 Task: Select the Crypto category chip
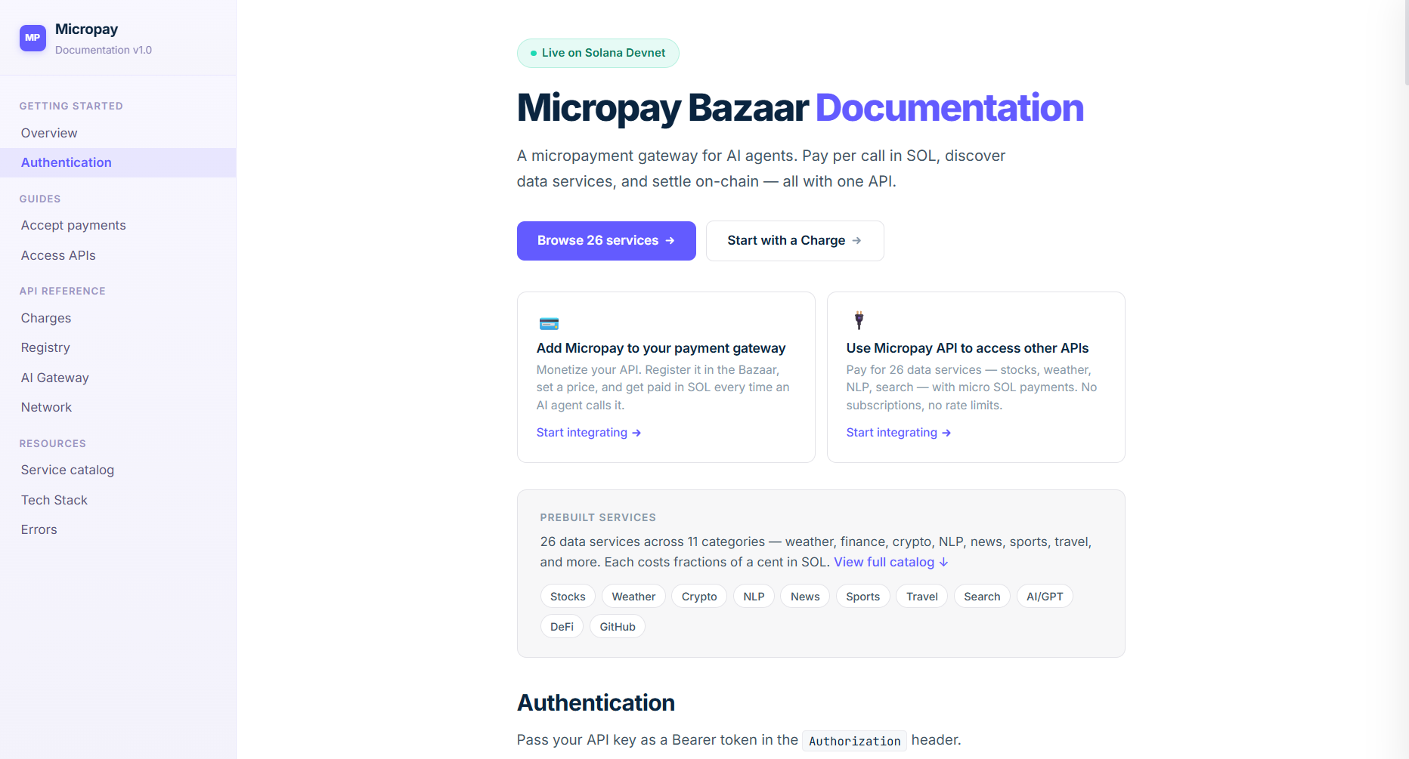[x=699, y=597]
